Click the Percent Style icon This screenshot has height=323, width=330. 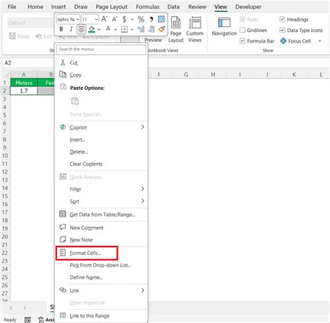pos(141,19)
